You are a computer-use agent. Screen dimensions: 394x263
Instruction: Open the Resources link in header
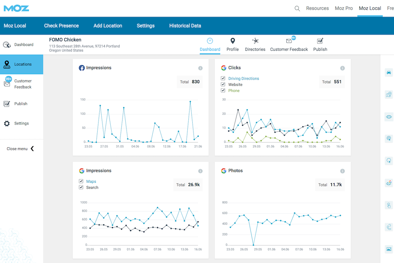(x=317, y=8)
